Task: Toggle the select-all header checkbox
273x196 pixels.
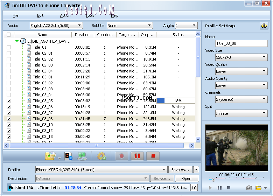Action: 9,34
